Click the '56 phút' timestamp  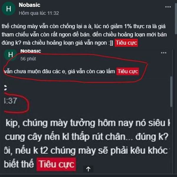(x=28, y=59)
